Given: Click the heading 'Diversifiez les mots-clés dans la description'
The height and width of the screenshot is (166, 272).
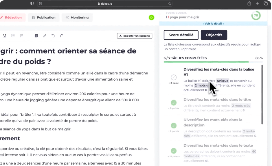Looking at the screenshot, I should click(x=213, y=122).
